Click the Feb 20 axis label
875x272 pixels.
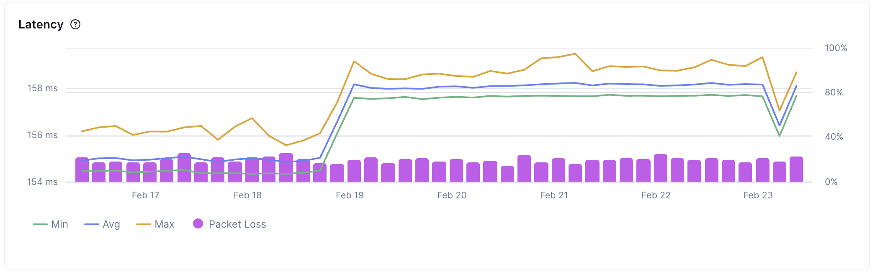pos(452,195)
